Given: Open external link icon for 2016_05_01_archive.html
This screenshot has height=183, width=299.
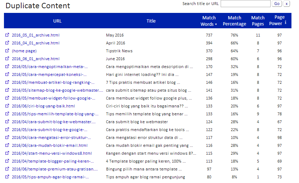Looking at the screenshot, I should [x=7, y=35].
